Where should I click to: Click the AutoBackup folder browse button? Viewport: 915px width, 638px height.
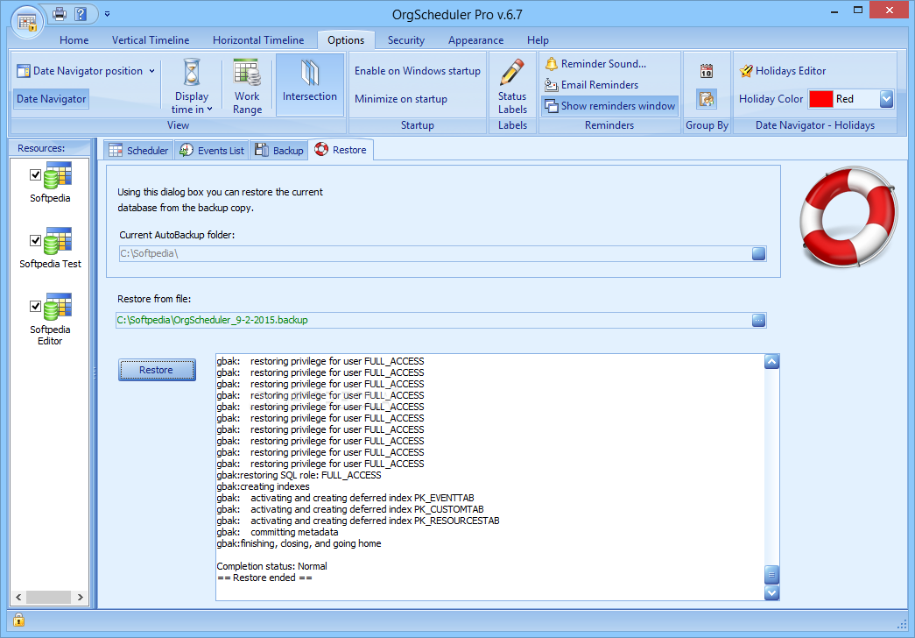[x=758, y=253]
